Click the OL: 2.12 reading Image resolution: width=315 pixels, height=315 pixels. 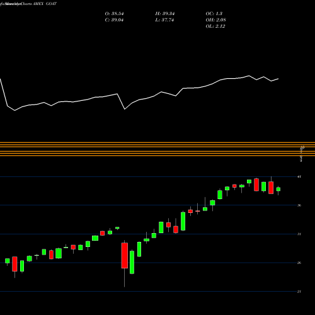215,26
